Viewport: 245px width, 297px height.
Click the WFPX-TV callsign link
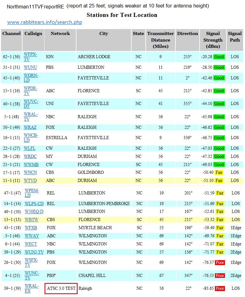[30, 57]
